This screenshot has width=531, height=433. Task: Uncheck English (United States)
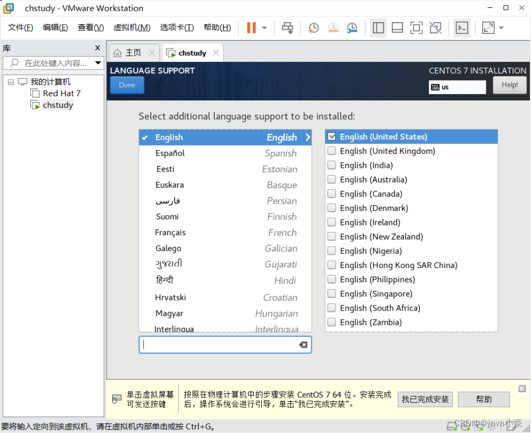[332, 137]
